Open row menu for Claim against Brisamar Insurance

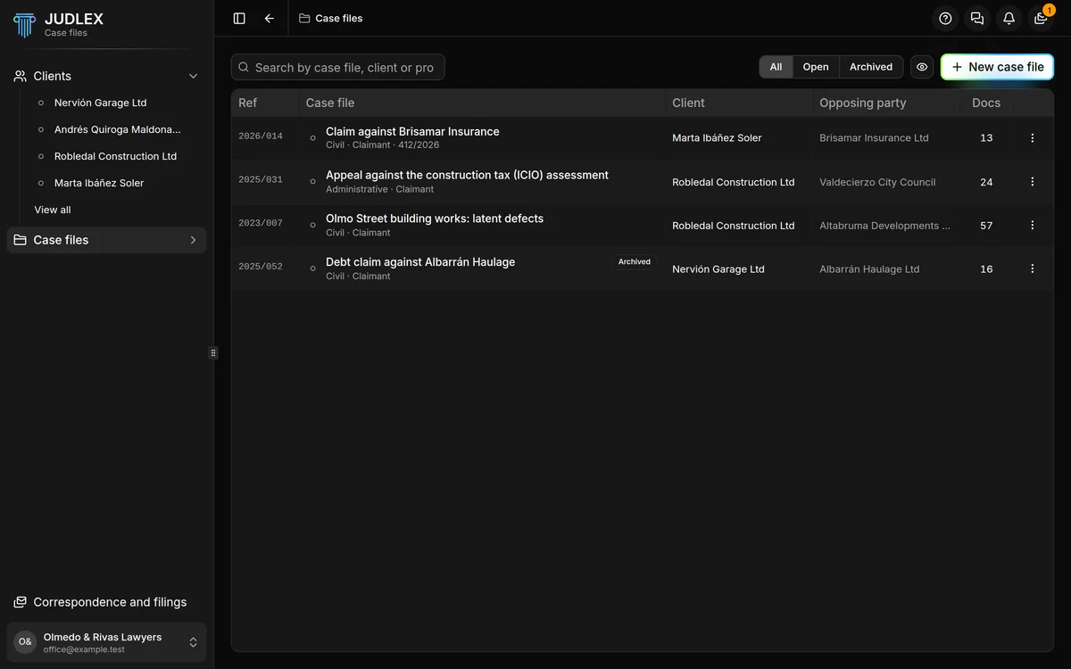[x=1033, y=138]
